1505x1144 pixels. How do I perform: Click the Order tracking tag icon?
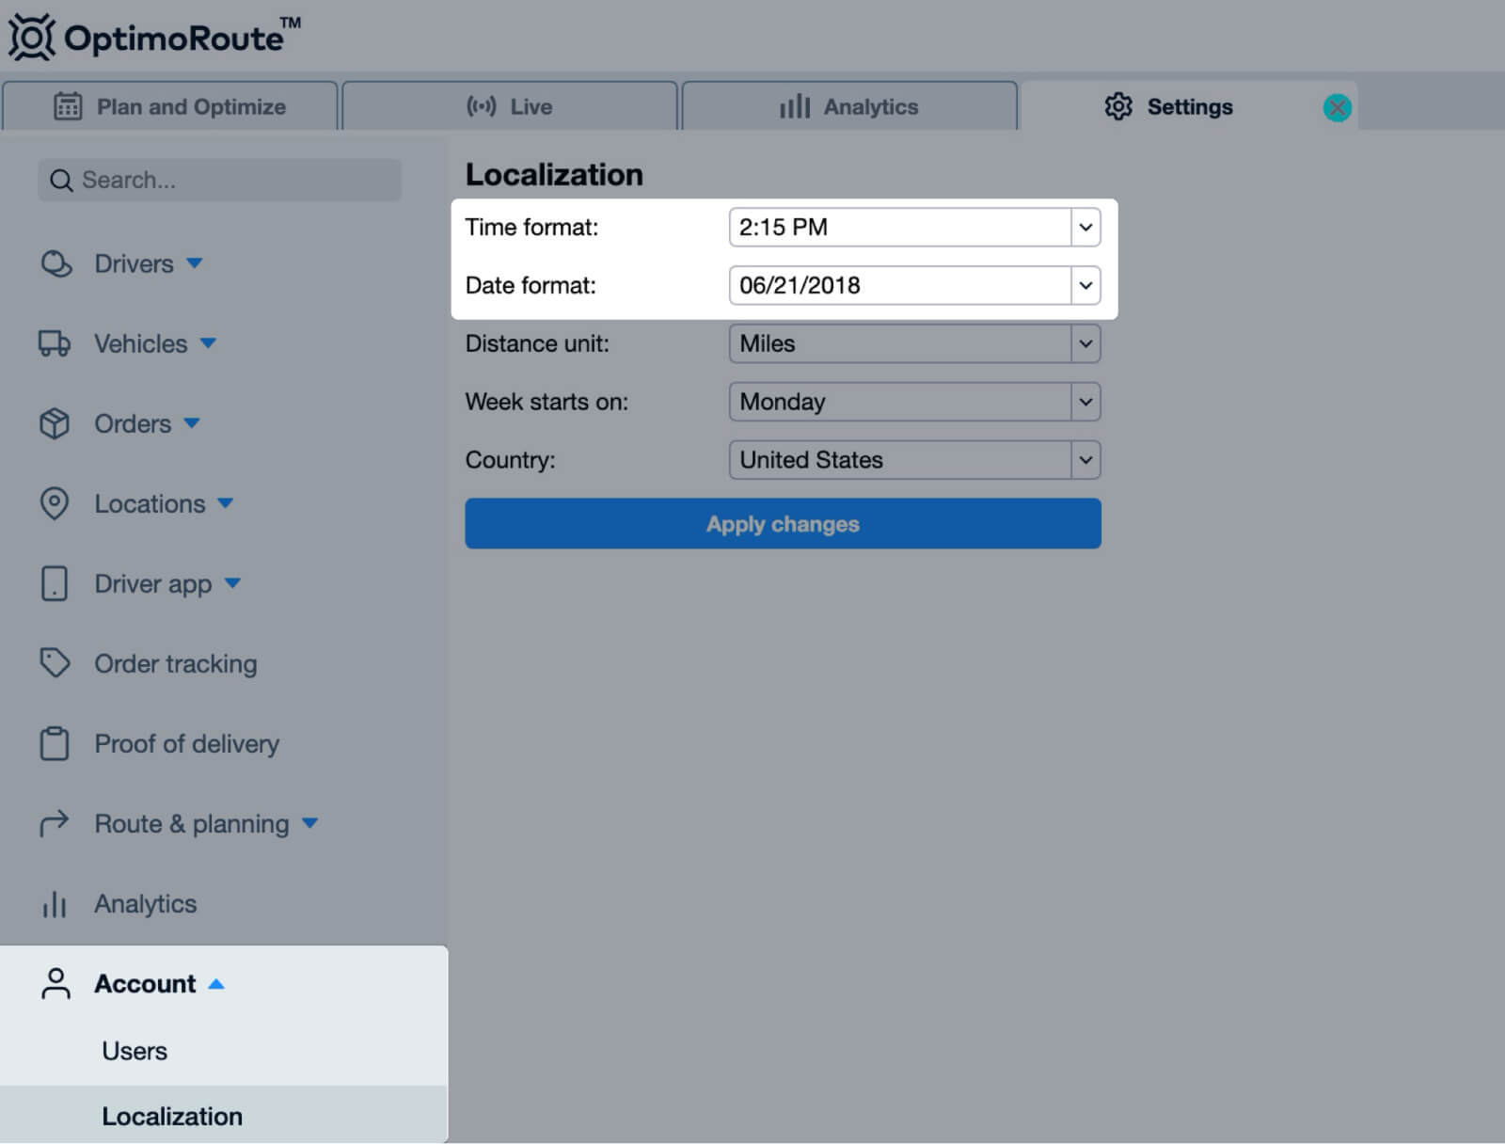pyautogui.click(x=55, y=663)
